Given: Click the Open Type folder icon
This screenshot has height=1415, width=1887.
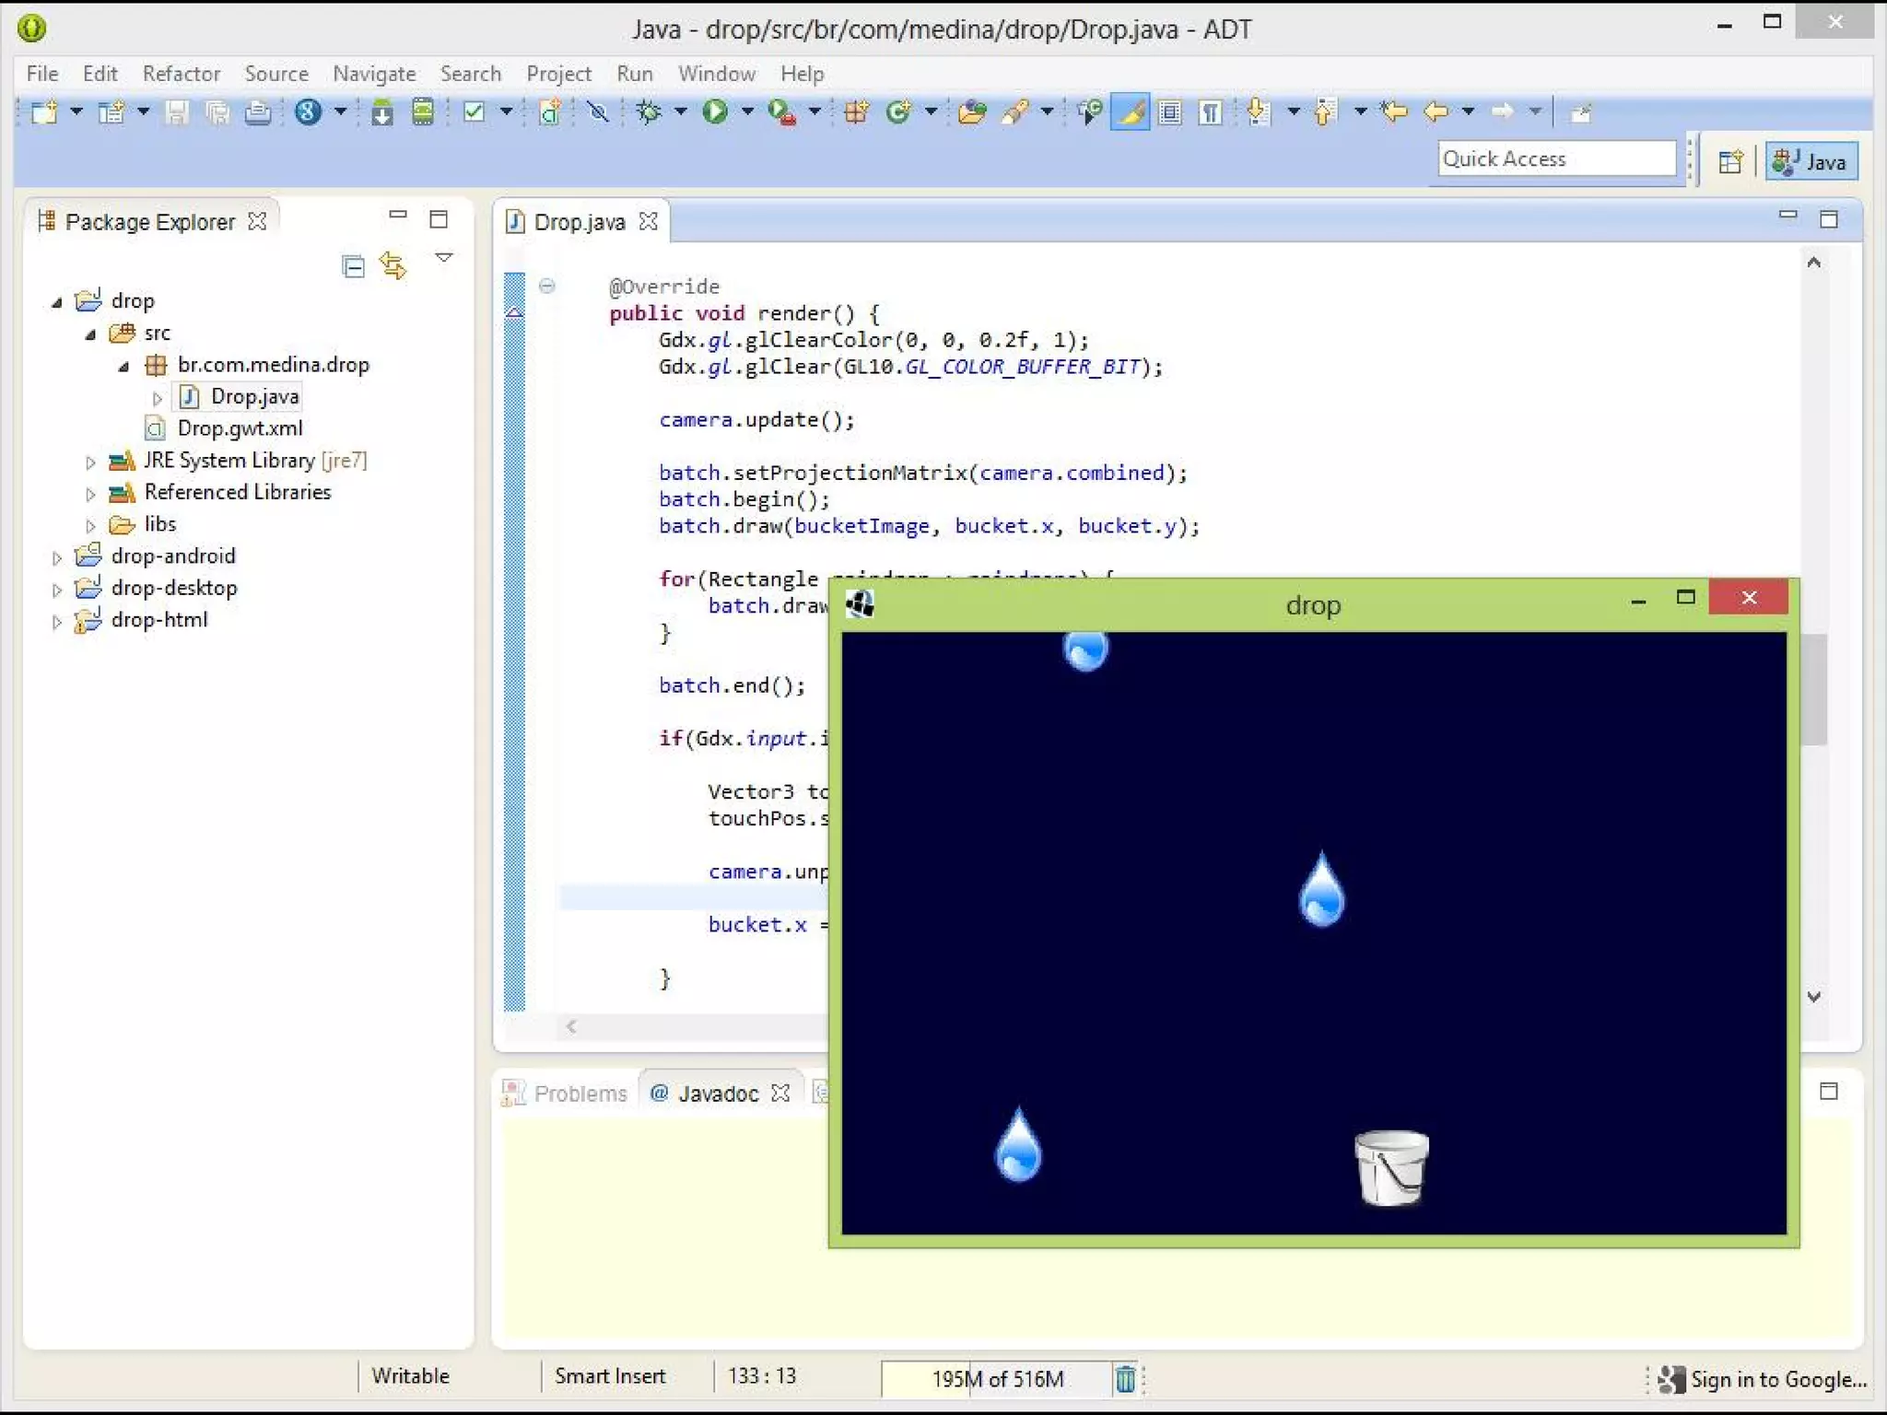Looking at the screenshot, I should click(971, 112).
